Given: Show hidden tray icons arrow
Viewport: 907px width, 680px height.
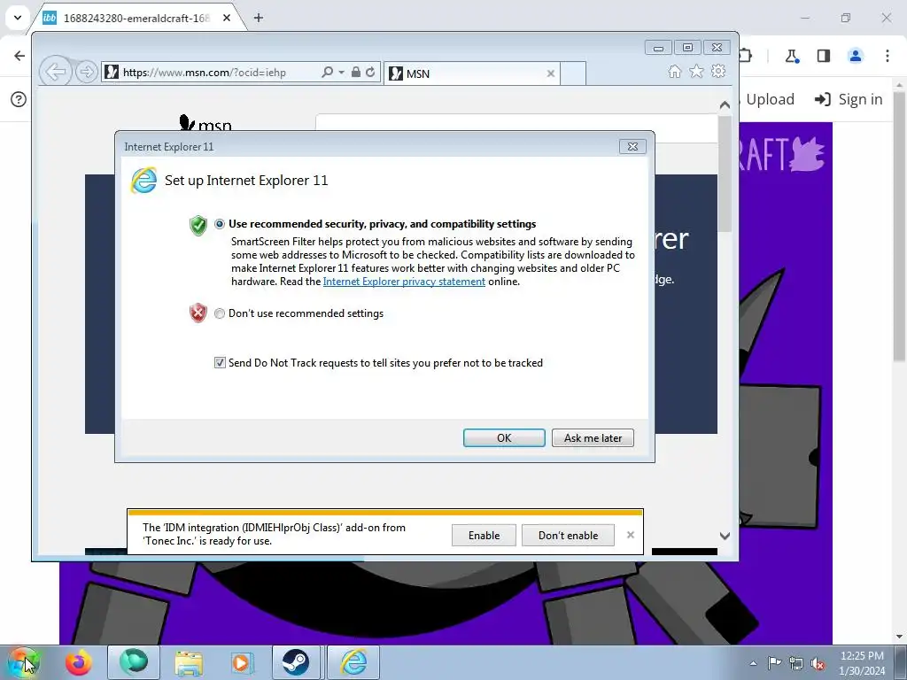Looking at the screenshot, I should tap(753, 663).
